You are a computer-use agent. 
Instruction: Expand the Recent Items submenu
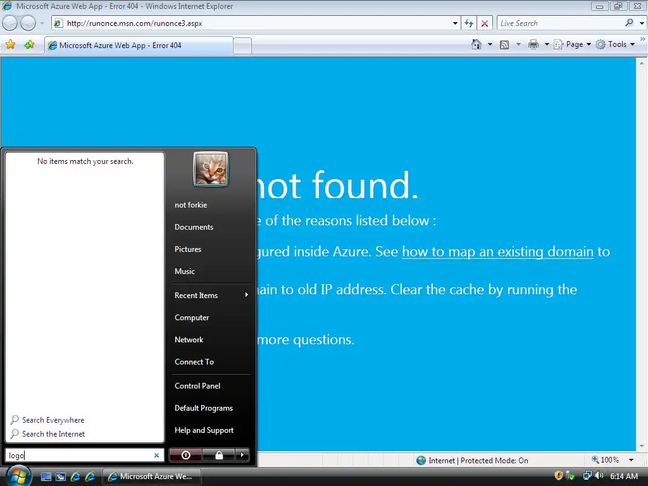click(211, 295)
